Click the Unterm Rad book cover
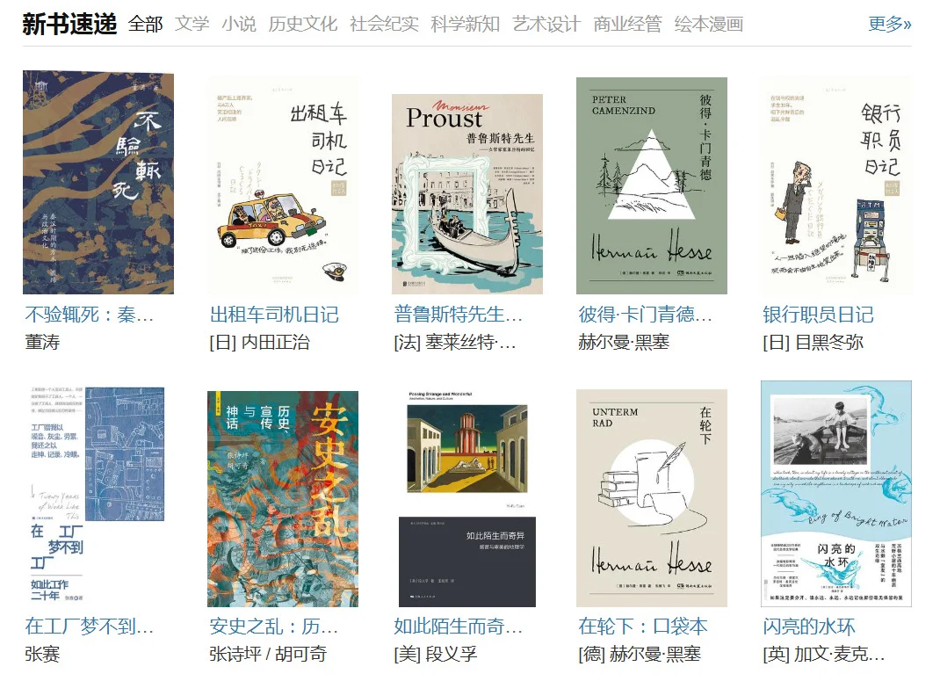940x681 pixels. coord(652,498)
